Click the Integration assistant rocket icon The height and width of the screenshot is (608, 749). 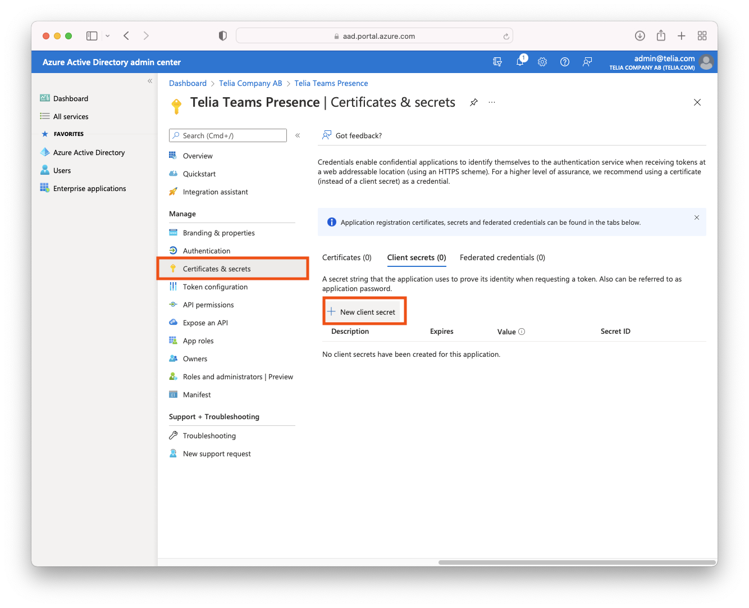173,192
